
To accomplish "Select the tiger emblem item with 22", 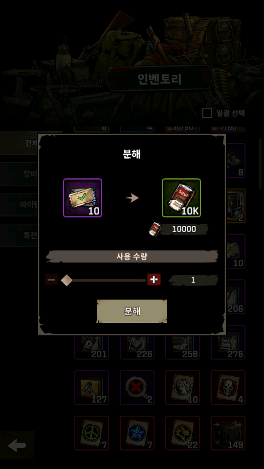I will pos(182,433).
